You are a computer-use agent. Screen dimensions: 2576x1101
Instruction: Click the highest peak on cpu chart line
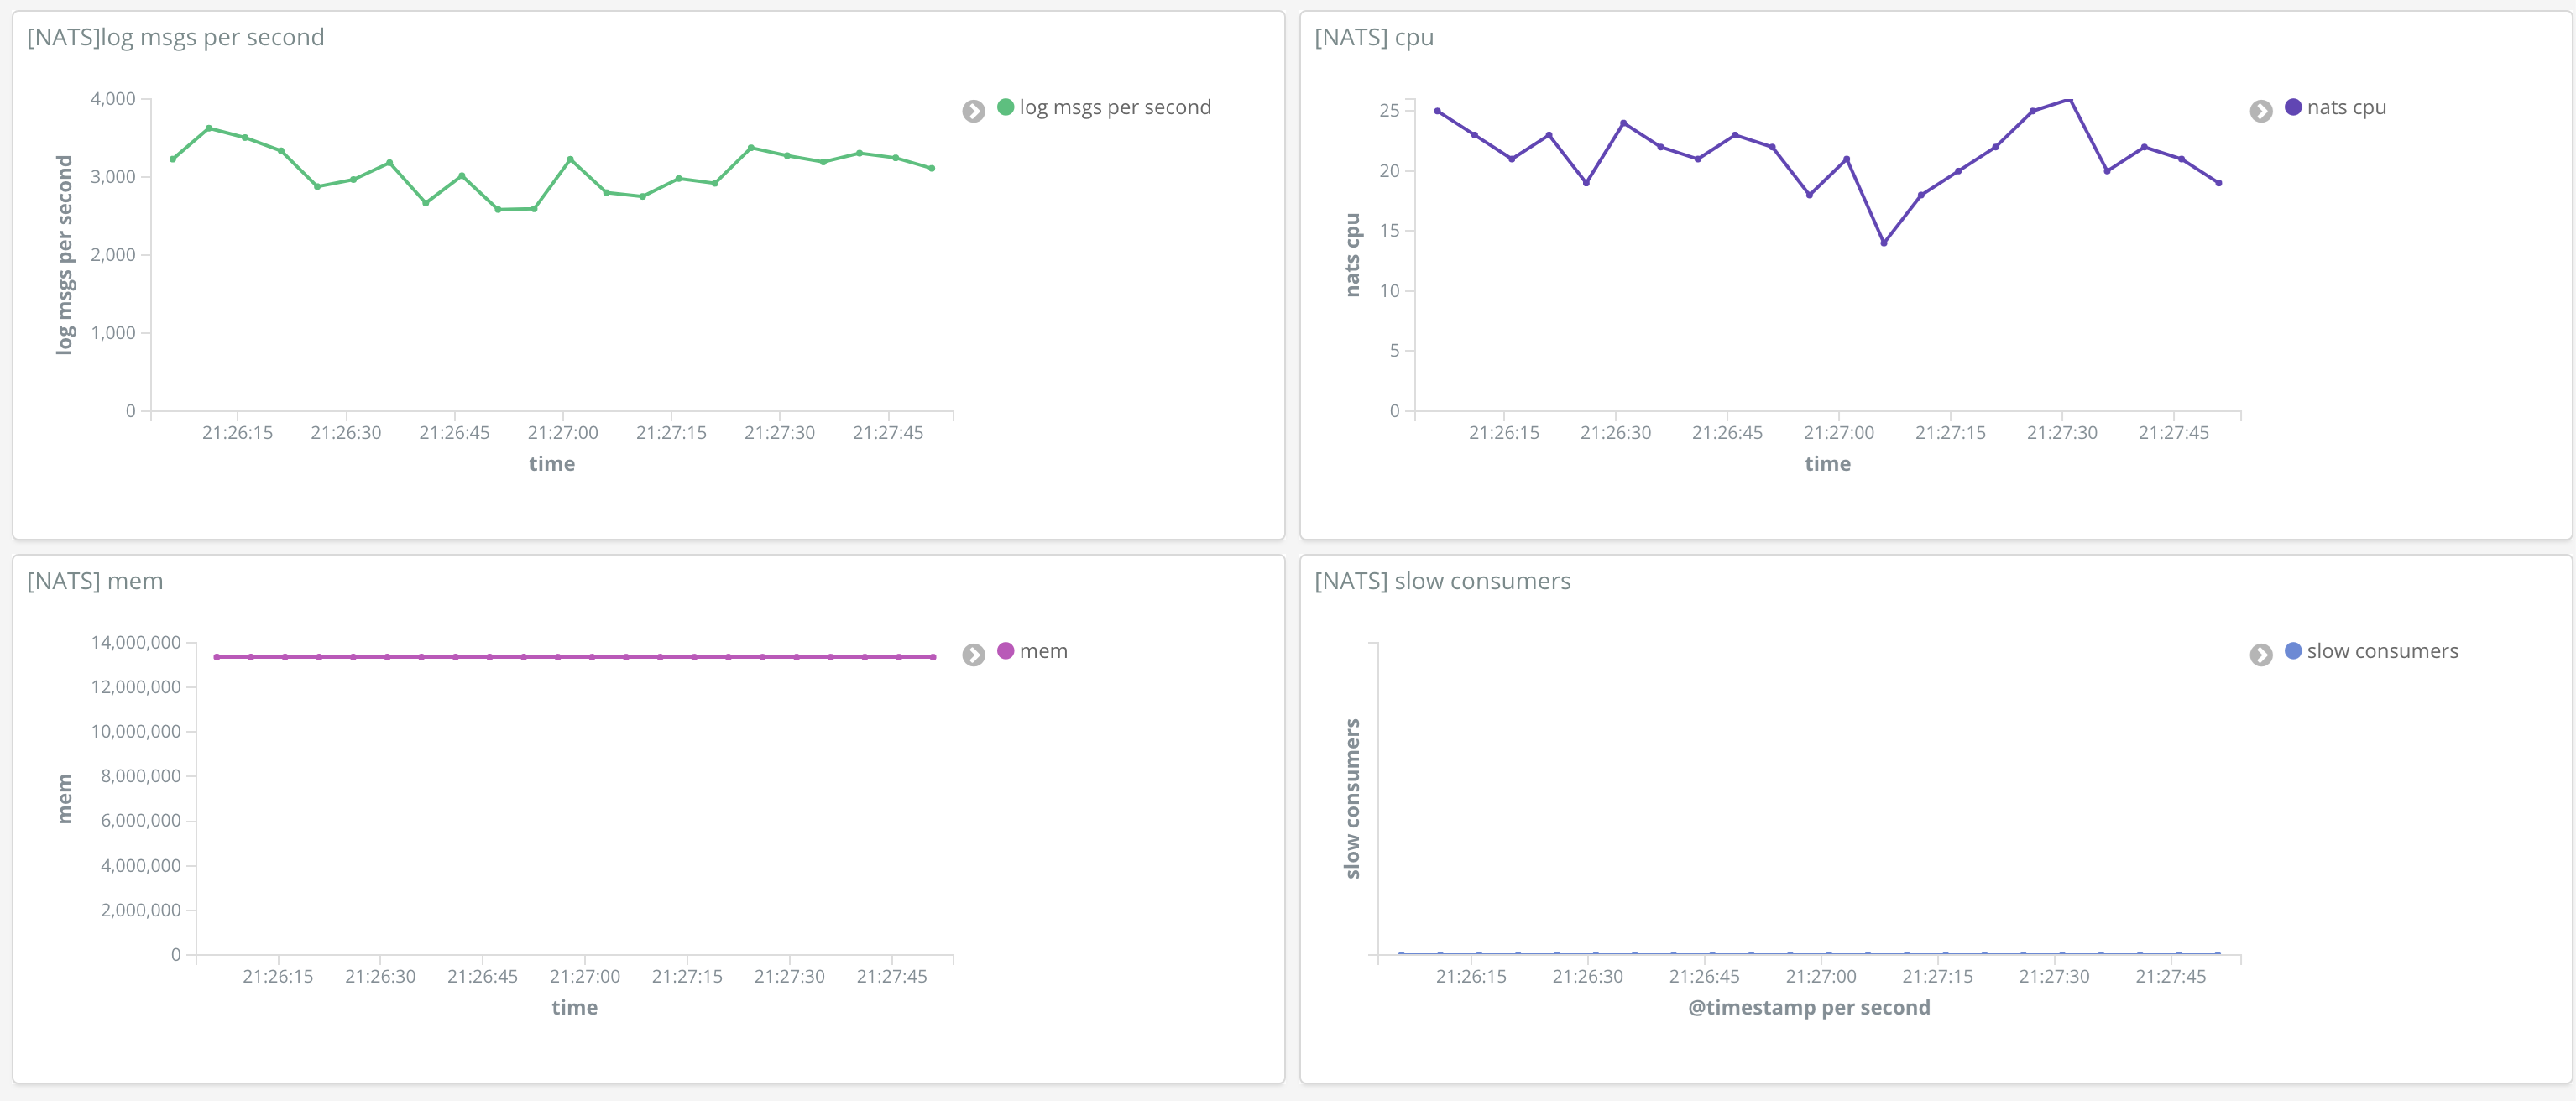[2069, 100]
